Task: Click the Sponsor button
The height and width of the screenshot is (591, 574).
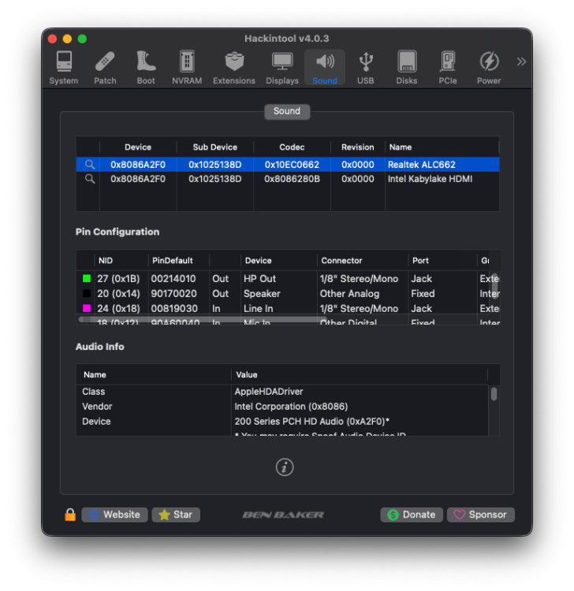Action: (x=481, y=515)
